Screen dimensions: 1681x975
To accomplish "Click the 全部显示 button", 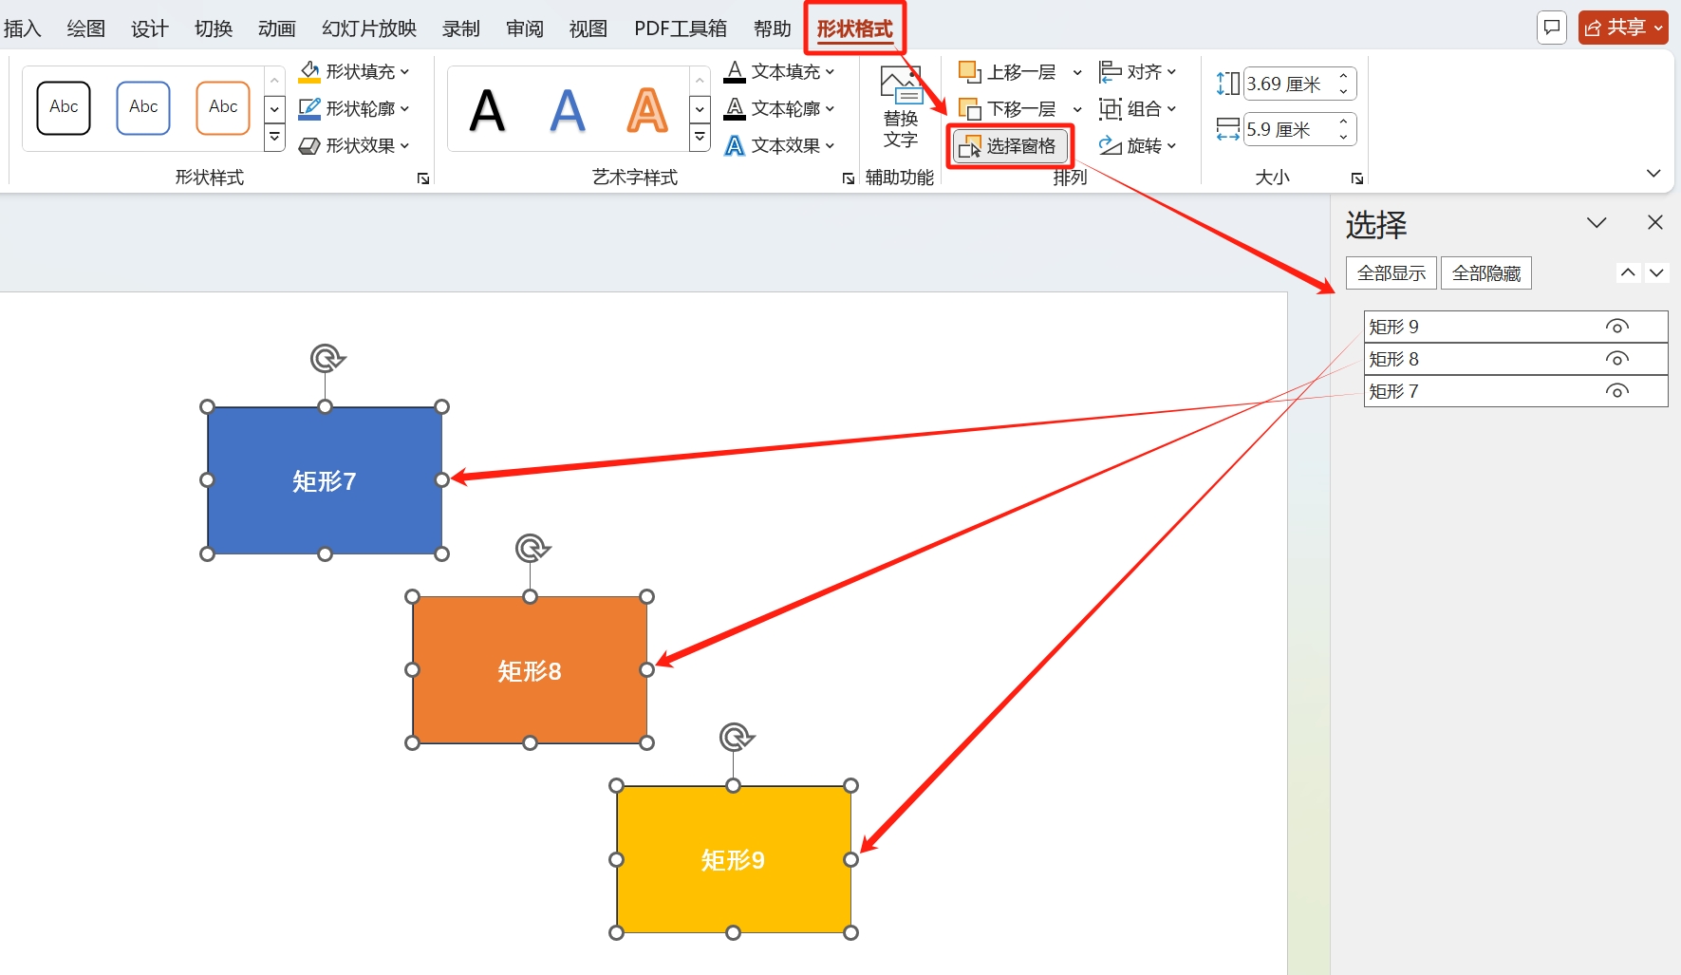I will 1391,273.
